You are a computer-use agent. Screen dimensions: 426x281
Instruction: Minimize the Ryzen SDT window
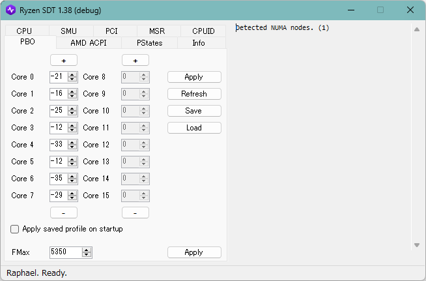[351, 10]
